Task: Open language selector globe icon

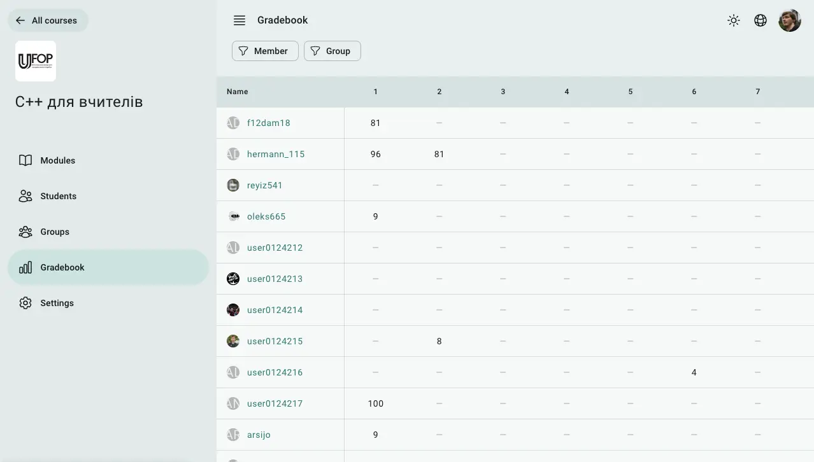Action: (x=760, y=20)
